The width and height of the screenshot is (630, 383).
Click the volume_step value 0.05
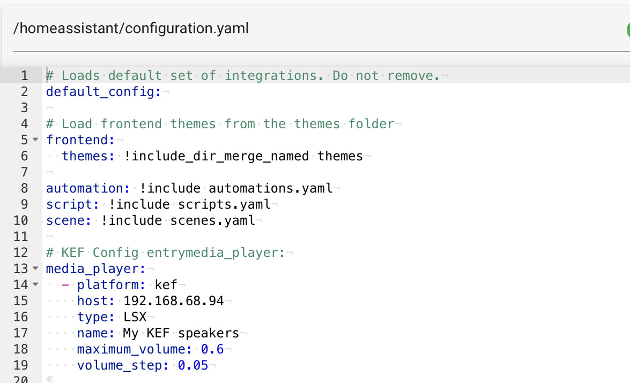click(x=193, y=365)
